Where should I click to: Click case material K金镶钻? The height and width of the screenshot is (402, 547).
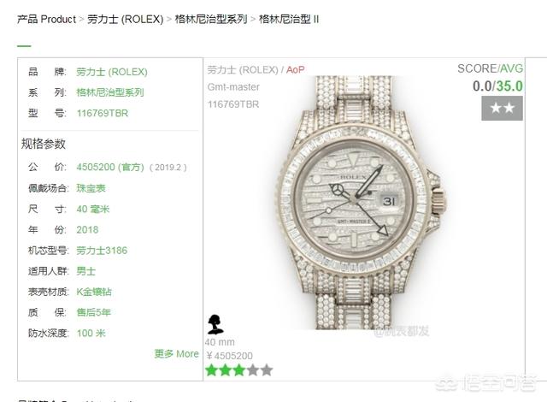pyautogui.click(x=94, y=292)
